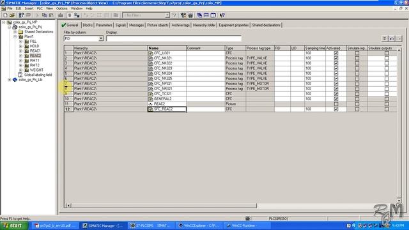Click the Global labeling field icon
409x230 pixels.
point(20,75)
